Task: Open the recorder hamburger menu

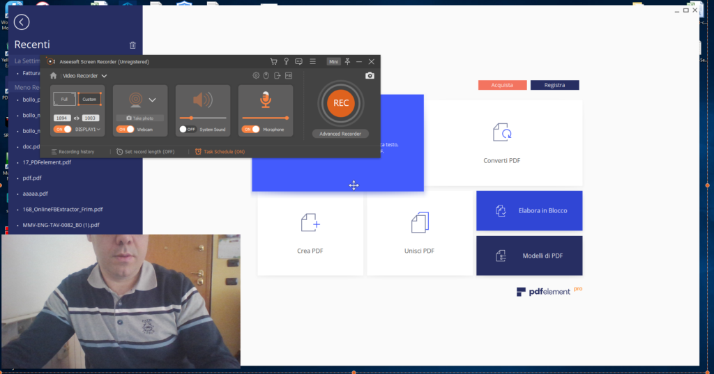Action: tap(313, 61)
